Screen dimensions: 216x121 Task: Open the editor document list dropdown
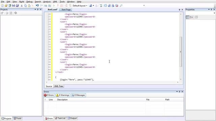(x=180, y=10)
